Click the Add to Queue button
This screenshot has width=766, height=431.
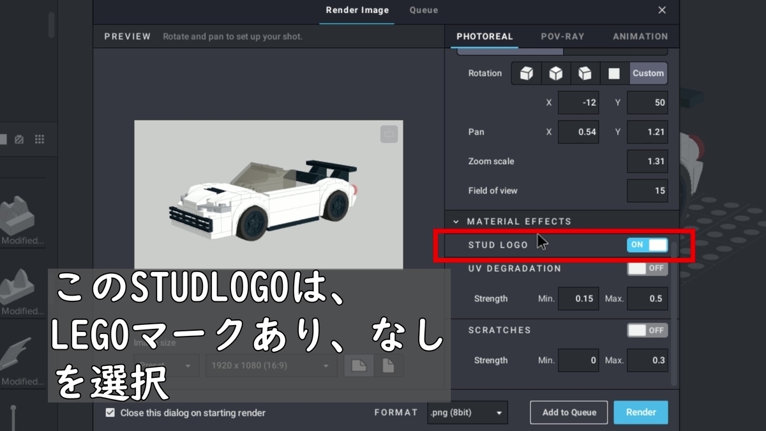tap(569, 412)
